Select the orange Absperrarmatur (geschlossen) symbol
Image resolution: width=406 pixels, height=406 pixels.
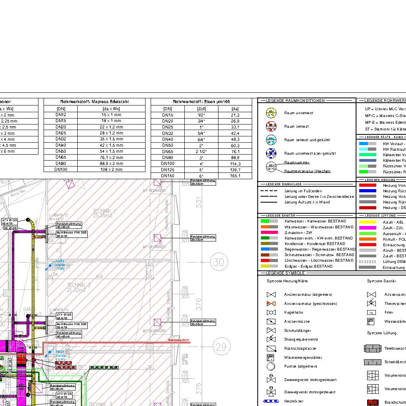click(x=271, y=304)
